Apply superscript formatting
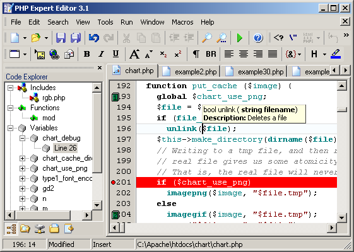The image size is (354, 252). (x=178, y=54)
